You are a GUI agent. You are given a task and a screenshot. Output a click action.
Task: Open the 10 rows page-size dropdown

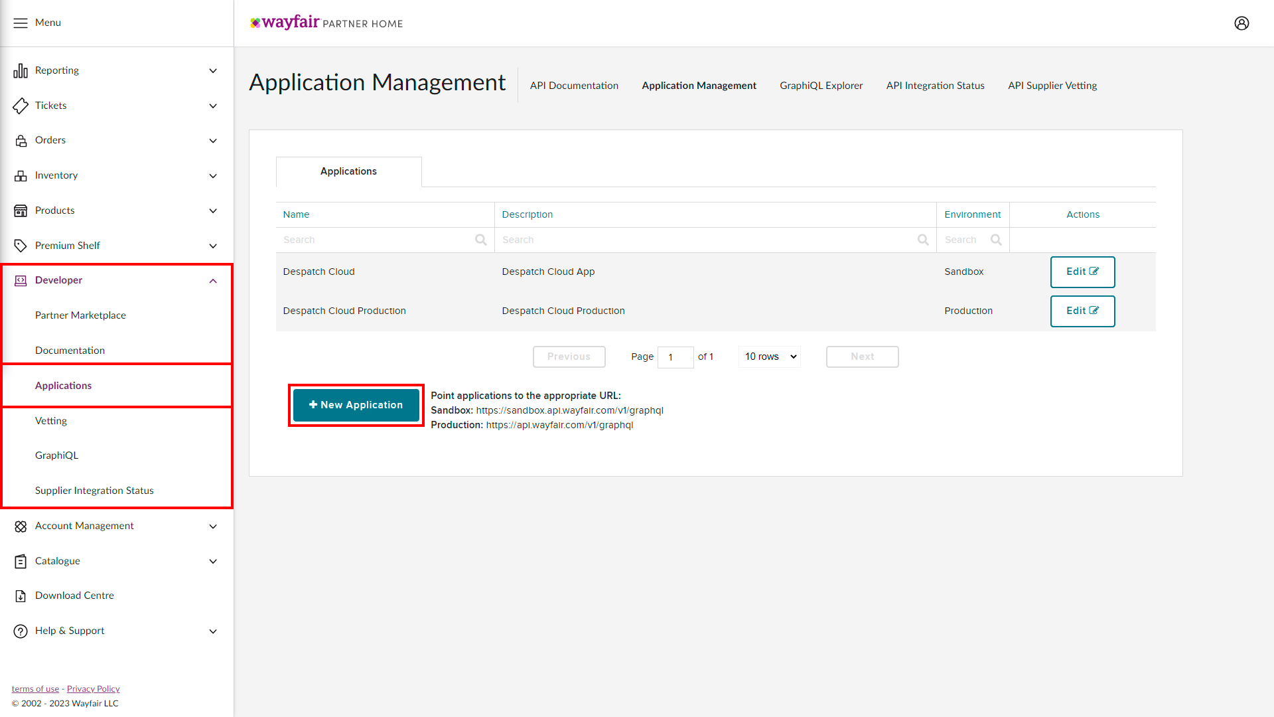(x=770, y=357)
